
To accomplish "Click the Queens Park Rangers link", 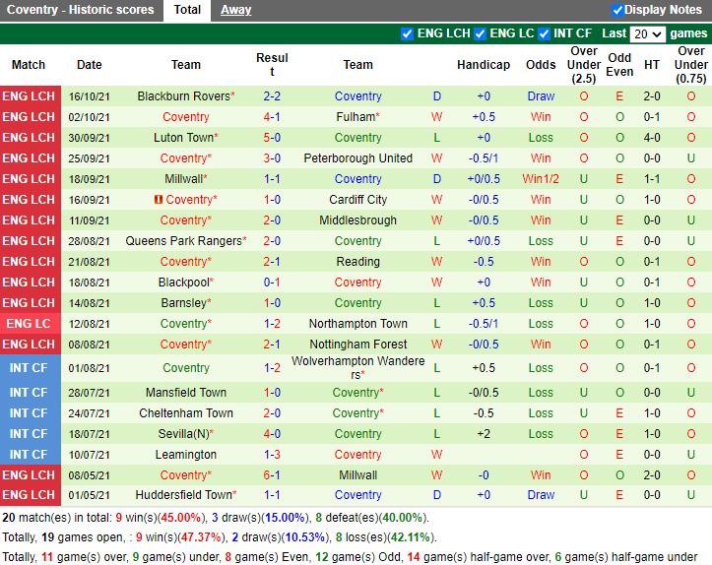I will 183,241.
